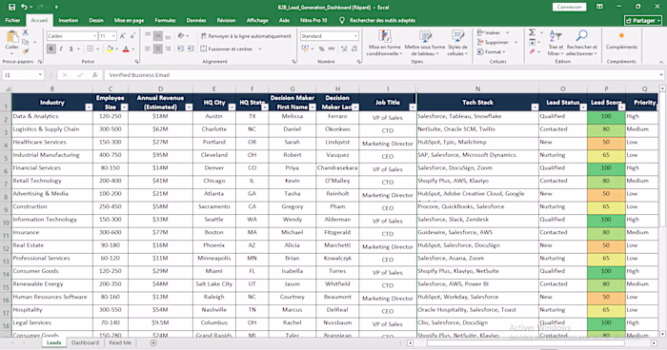Decrease font size with smaller A icon

pos(132,36)
